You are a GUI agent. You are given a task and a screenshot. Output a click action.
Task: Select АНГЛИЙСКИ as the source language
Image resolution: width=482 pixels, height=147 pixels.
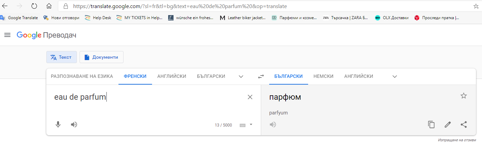[172, 76]
